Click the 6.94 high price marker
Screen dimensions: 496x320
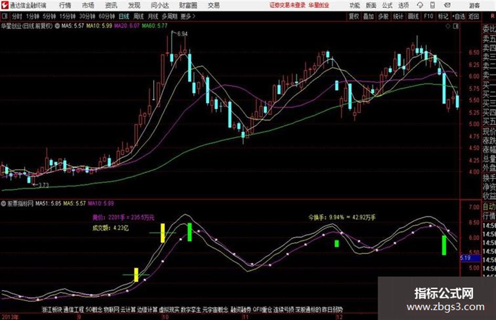pyautogui.click(x=183, y=34)
